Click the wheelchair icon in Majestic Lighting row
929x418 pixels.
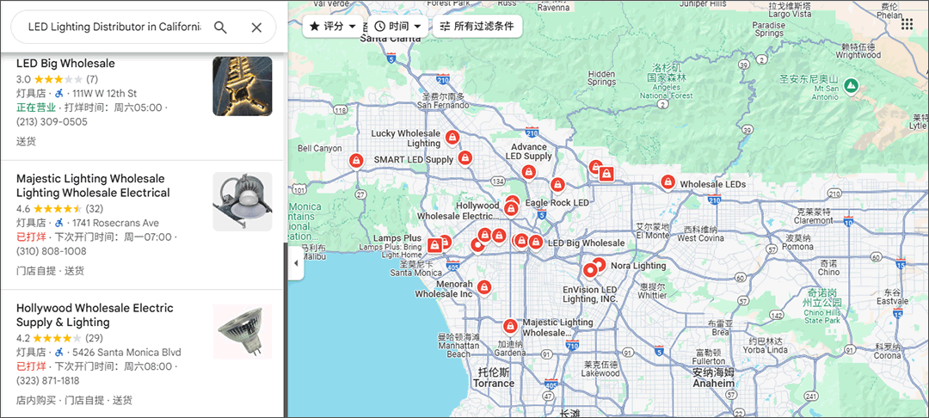58,224
